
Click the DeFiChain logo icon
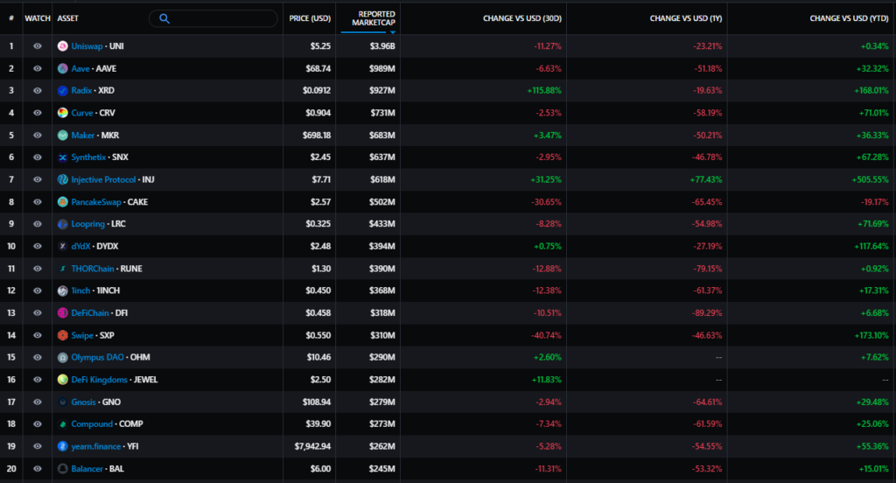point(63,313)
